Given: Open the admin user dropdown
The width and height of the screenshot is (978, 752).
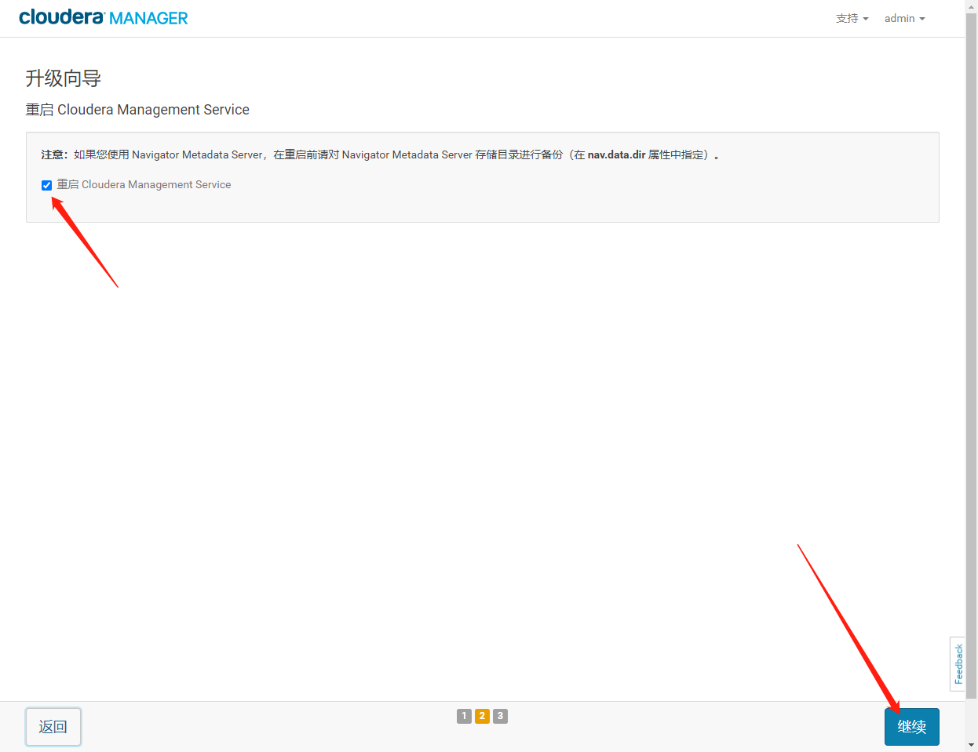Looking at the screenshot, I should 904,18.
